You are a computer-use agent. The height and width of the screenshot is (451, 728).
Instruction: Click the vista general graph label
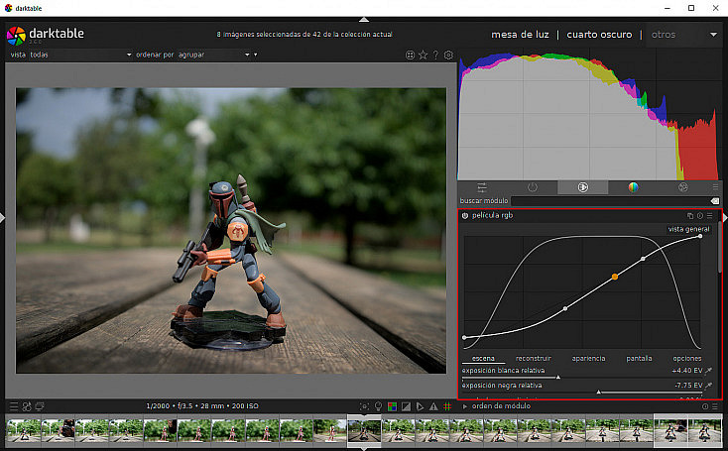tap(688, 229)
